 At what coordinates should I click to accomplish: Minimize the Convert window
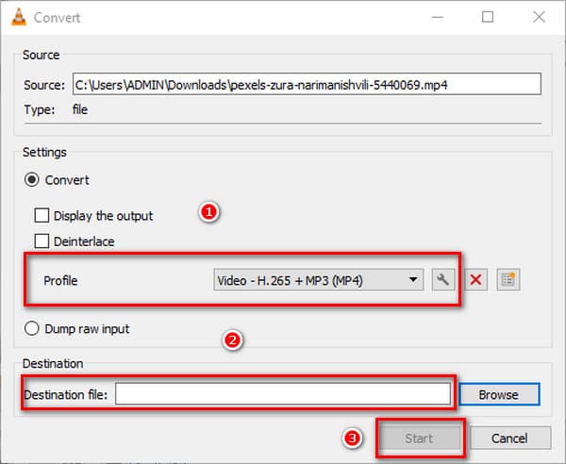click(x=437, y=17)
